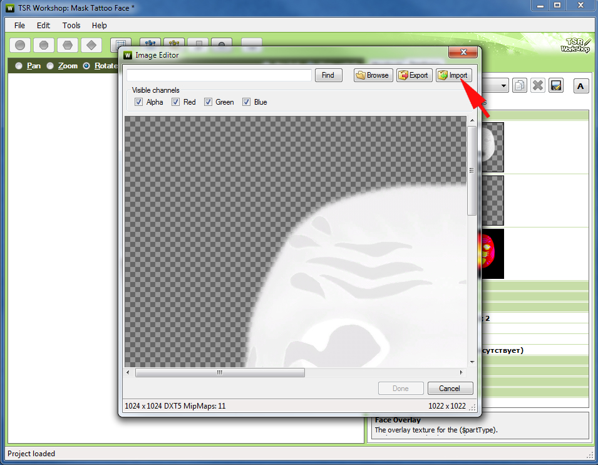The width and height of the screenshot is (598, 465).
Task: Select the Pan radio button
Action: 19,66
